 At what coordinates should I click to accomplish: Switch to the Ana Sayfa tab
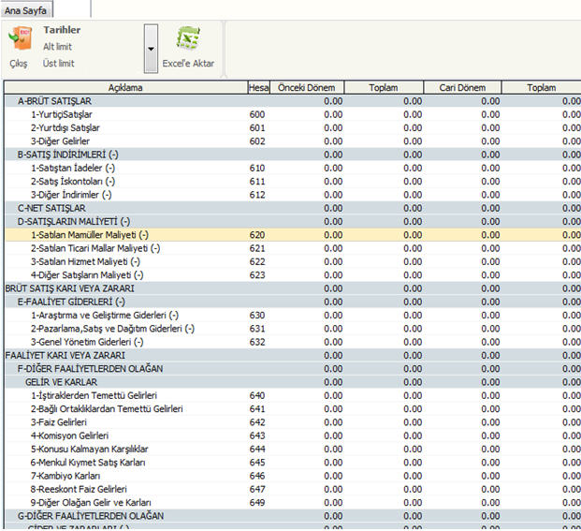31,9
